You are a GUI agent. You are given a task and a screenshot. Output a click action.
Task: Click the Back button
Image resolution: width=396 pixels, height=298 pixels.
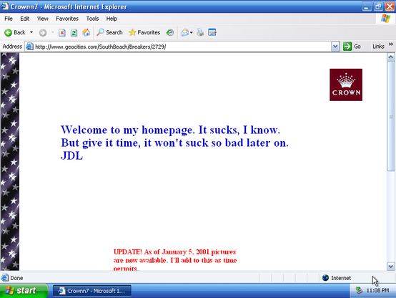click(15, 32)
